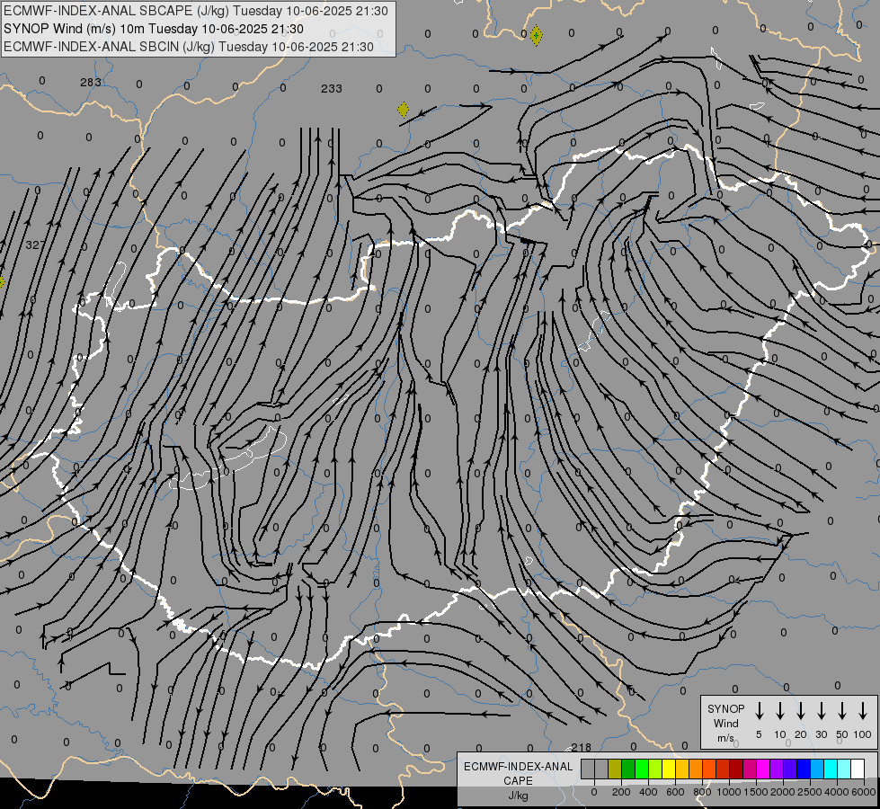Screen dimensions: 880x809
Task: Click the yellow diamond marker with green center
Action: [536, 35]
